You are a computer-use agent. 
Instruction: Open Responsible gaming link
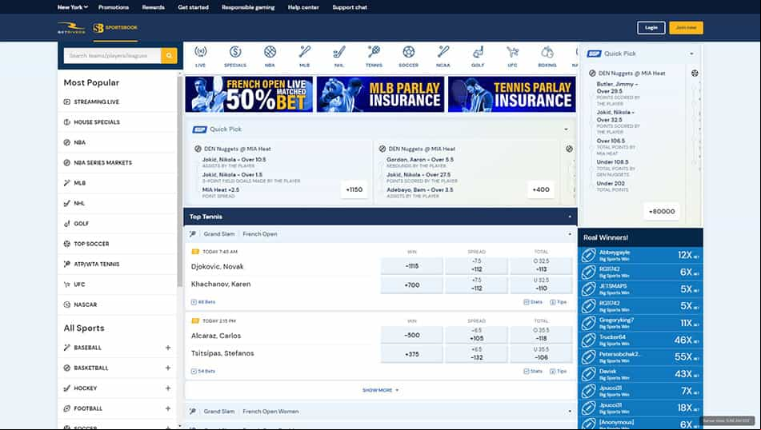tap(248, 7)
